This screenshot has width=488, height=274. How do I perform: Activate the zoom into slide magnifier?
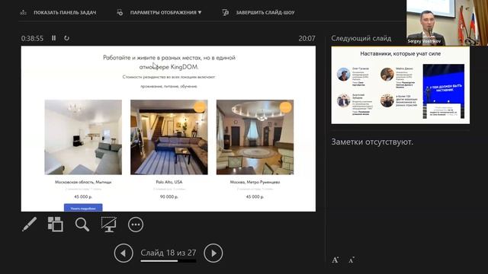(82, 225)
